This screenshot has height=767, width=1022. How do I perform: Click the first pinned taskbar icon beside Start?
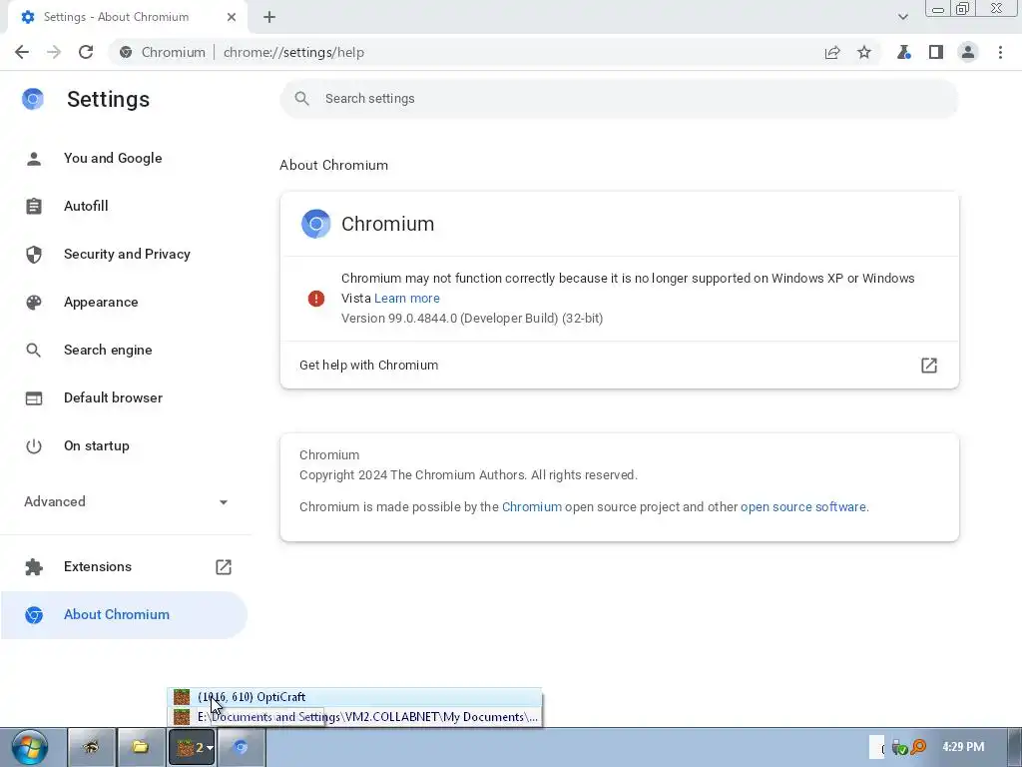click(91, 747)
